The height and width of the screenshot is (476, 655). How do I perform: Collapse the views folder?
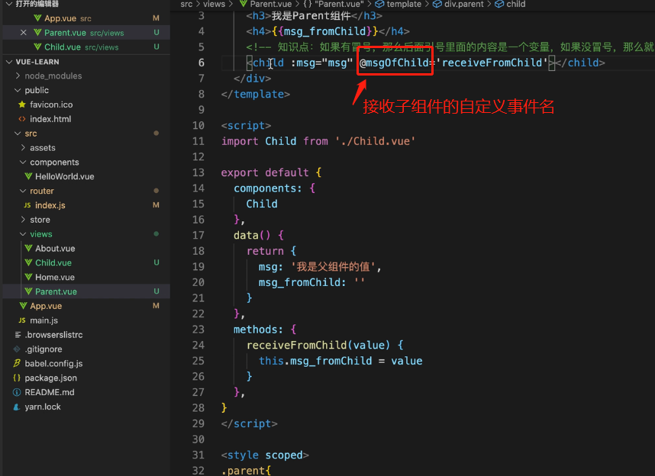tap(23, 234)
